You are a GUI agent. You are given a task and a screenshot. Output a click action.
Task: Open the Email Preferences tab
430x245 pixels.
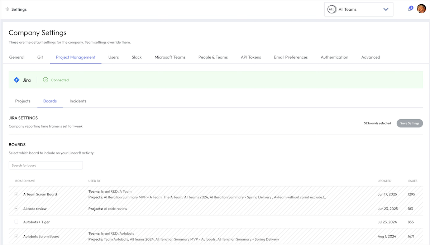[291, 57]
